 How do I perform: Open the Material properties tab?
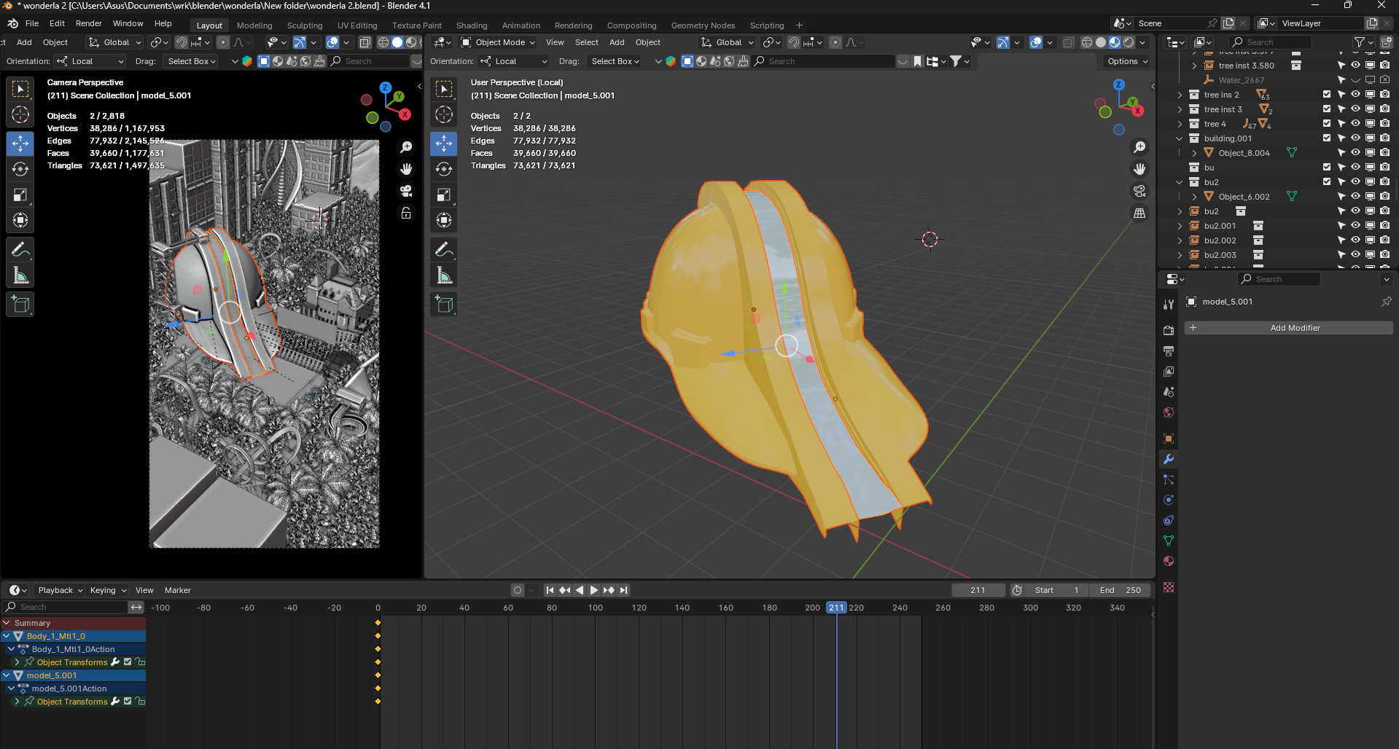(1169, 561)
